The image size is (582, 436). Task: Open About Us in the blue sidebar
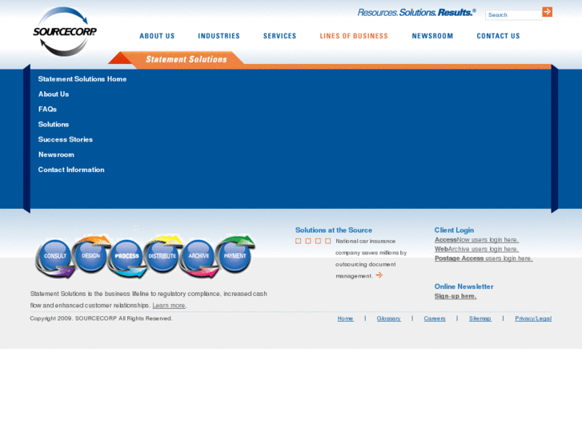tap(54, 94)
